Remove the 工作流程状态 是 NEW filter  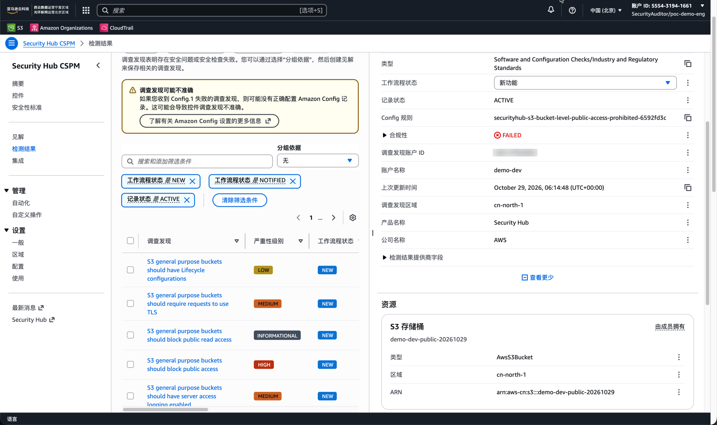coord(192,181)
